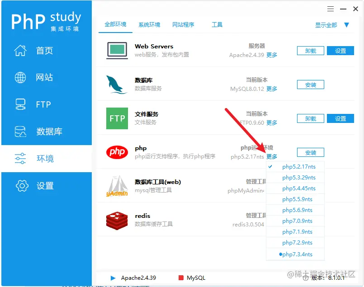Click 卸载 for Web Servers
Screen dimensions: 364x287
point(311,51)
